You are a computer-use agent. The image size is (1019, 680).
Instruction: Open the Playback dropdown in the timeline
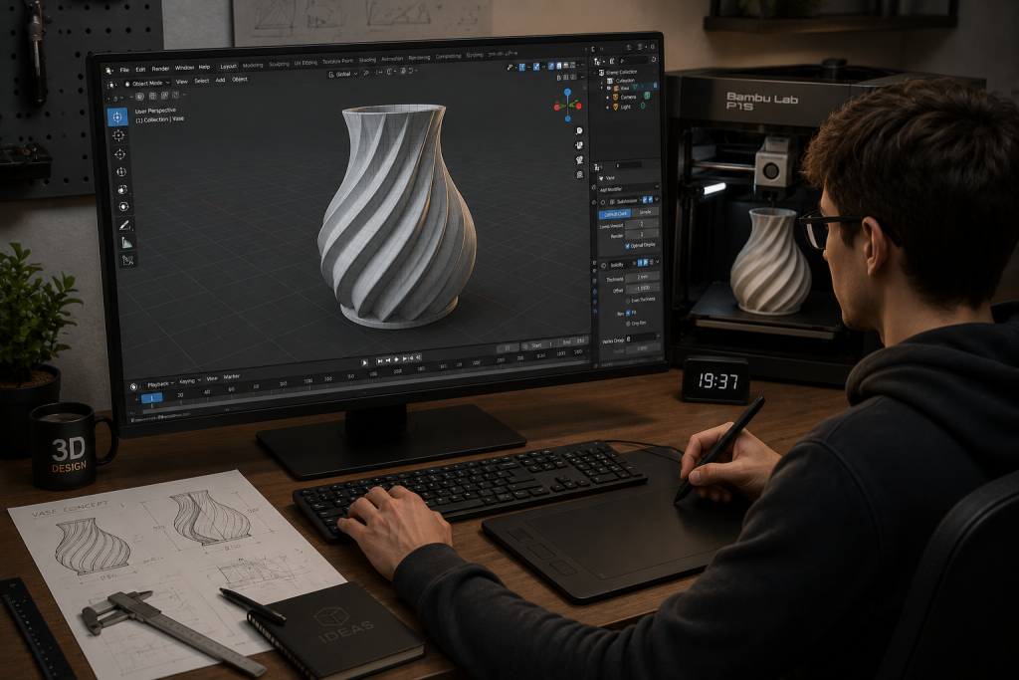[160, 383]
